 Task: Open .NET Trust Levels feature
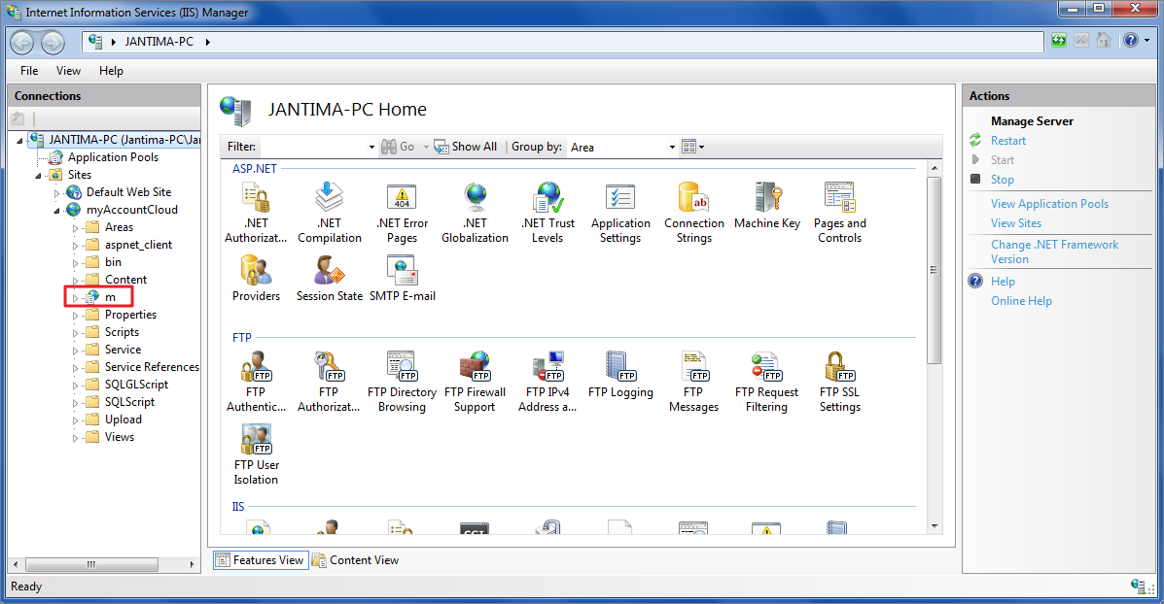click(x=547, y=214)
